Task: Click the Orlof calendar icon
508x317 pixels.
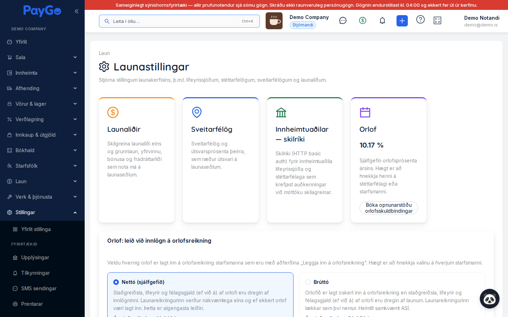Action: 365,112
